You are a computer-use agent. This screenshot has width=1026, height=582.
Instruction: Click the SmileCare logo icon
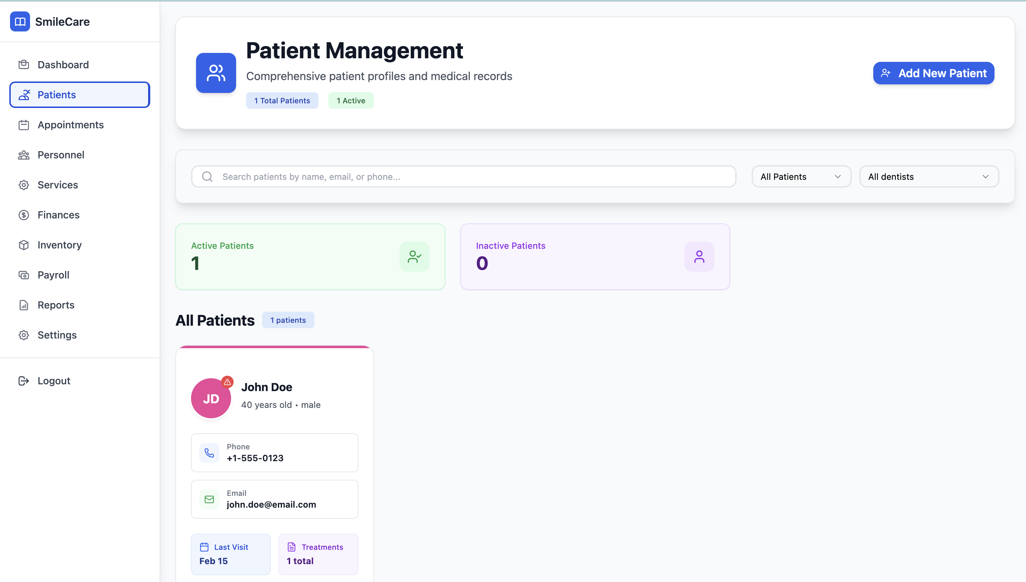[20, 21]
